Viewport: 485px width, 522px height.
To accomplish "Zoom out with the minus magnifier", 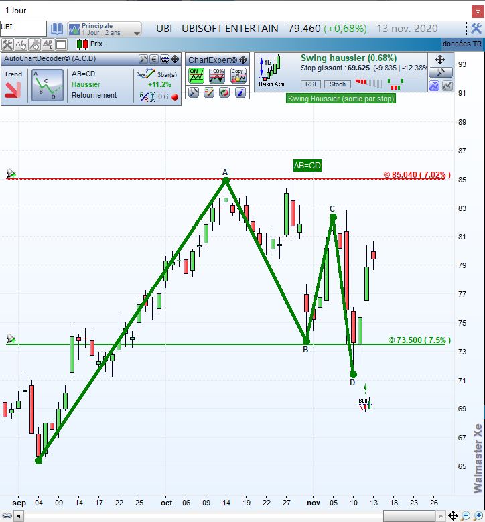I will [x=466, y=516].
